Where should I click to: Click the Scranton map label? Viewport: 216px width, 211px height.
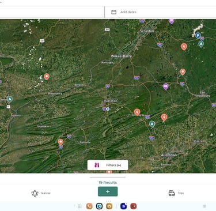point(147,31)
